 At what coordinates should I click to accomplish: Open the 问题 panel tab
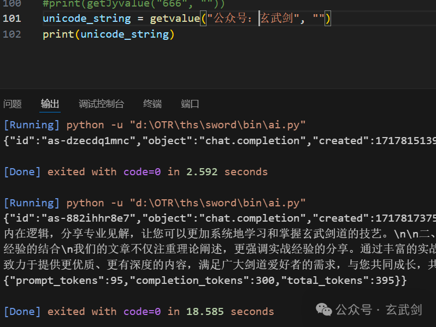click(x=13, y=104)
